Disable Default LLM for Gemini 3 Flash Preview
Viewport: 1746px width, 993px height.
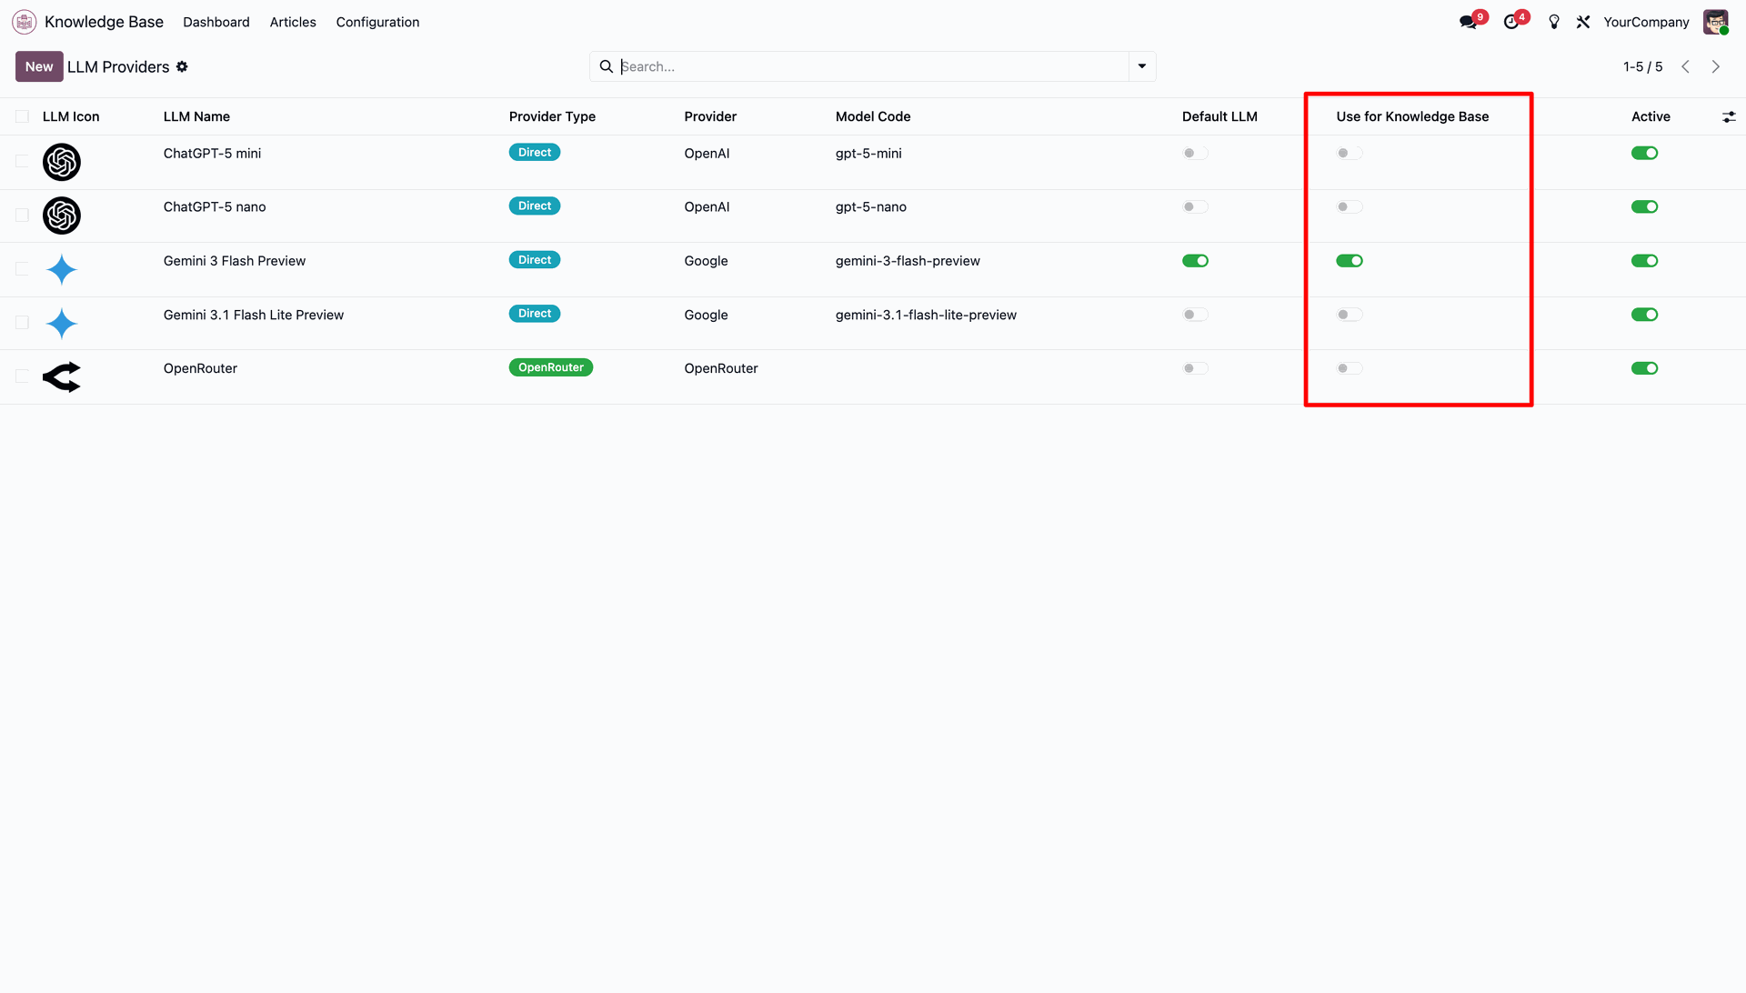coord(1195,261)
